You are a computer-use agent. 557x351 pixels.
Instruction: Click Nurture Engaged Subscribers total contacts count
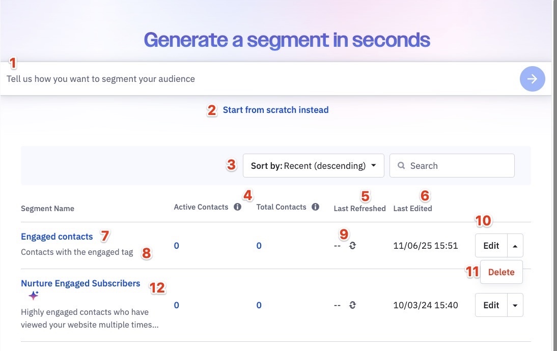tap(259, 305)
